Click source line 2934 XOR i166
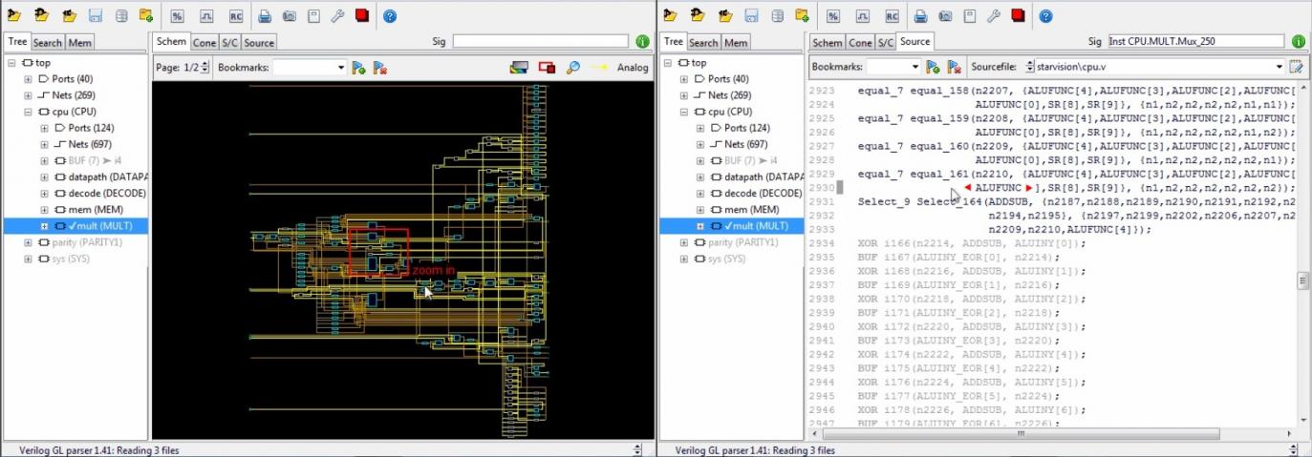This screenshot has width=1312, height=457. click(973, 243)
